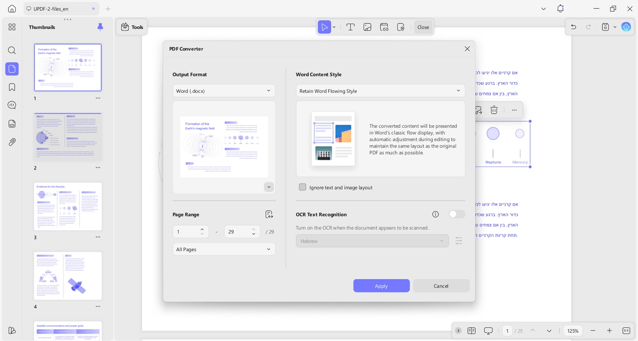Open page 3 thumbnail options menu
638x341 pixels.
point(98,237)
